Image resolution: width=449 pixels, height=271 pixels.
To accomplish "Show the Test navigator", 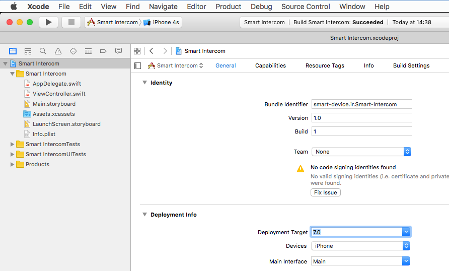I will pos(73,51).
